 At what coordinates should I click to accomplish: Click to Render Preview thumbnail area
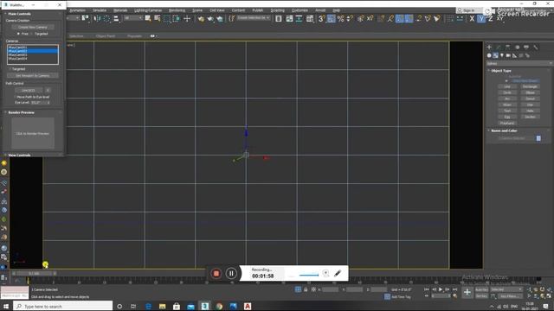(33, 133)
